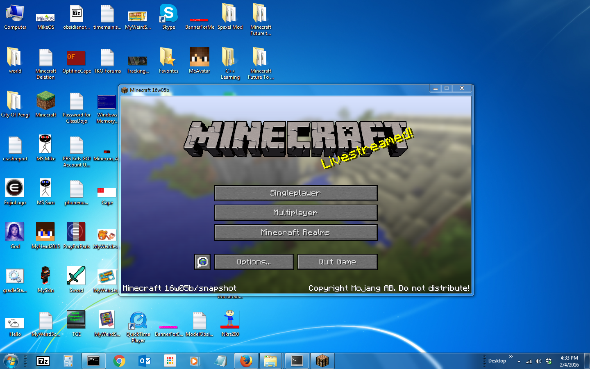Click the Singleplayer button
Screen dimensions: 590x369
point(295,193)
